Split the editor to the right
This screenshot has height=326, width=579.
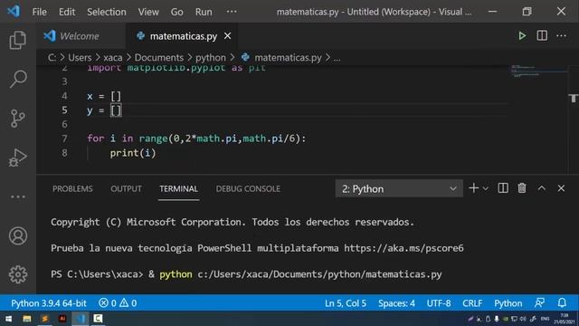pos(542,36)
